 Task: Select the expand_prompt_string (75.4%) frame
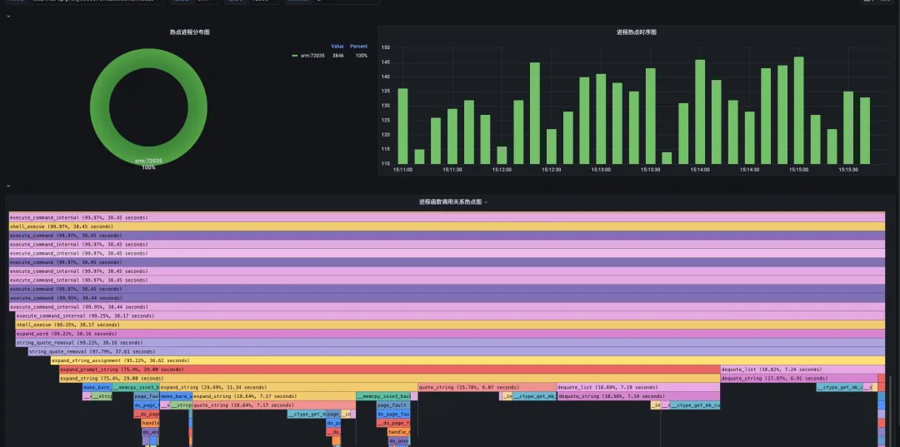click(390, 370)
